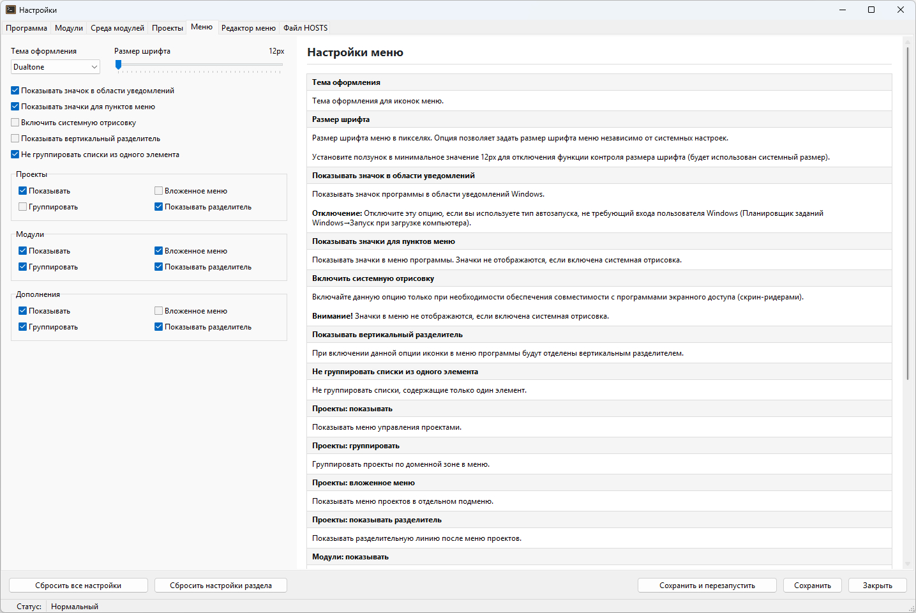This screenshot has height=613, width=916.
Task: Maximize the Настройки window
Action: (x=871, y=10)
